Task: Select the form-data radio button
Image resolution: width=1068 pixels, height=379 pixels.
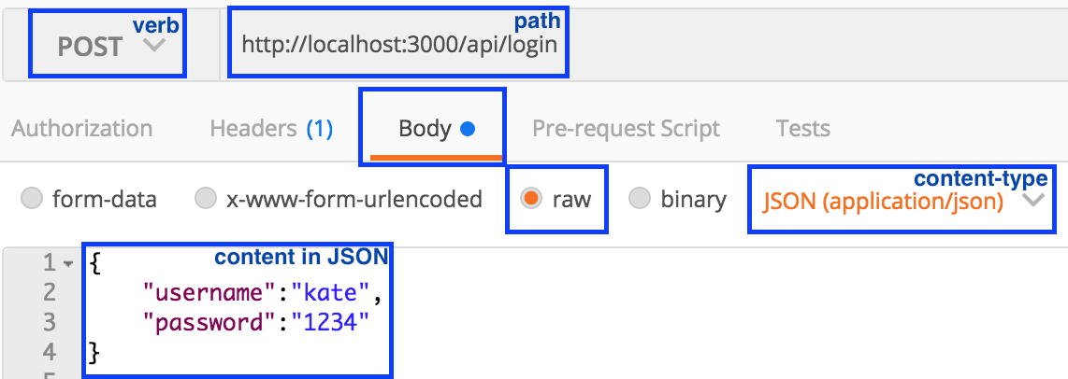Action: point(32,199)
